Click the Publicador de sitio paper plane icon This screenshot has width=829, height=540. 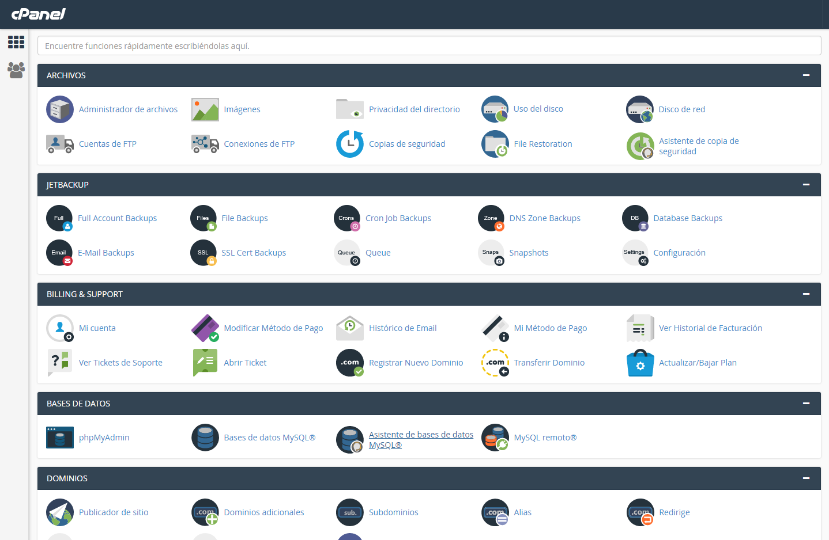(60, 512)
